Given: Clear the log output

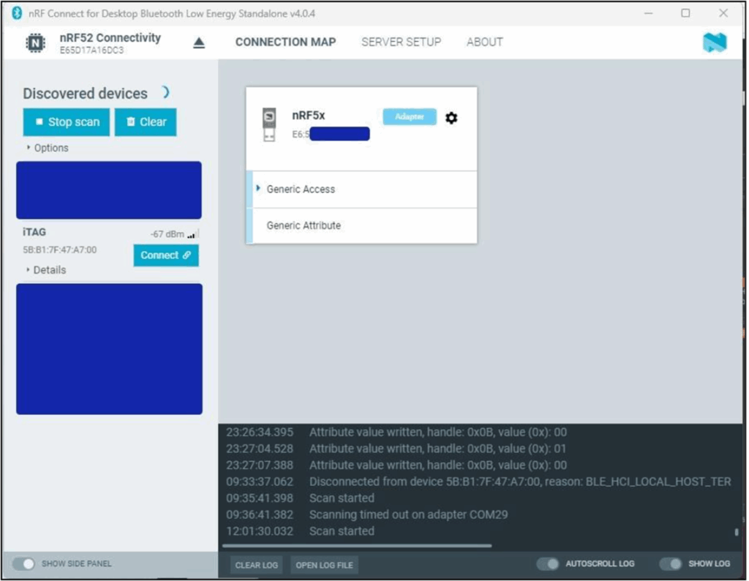Looking at the screenshot, I should [257, 565].
